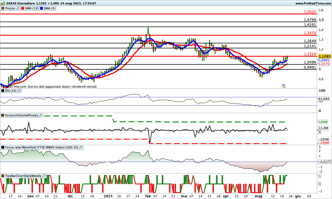Open the Forza relat Mansfield settings wrench
This screenshot has width=332, height=199.
[x=81, y=148]
